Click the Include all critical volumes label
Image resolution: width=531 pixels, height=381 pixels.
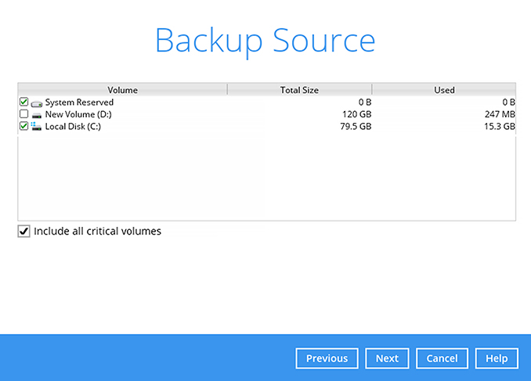coord(98,231)
